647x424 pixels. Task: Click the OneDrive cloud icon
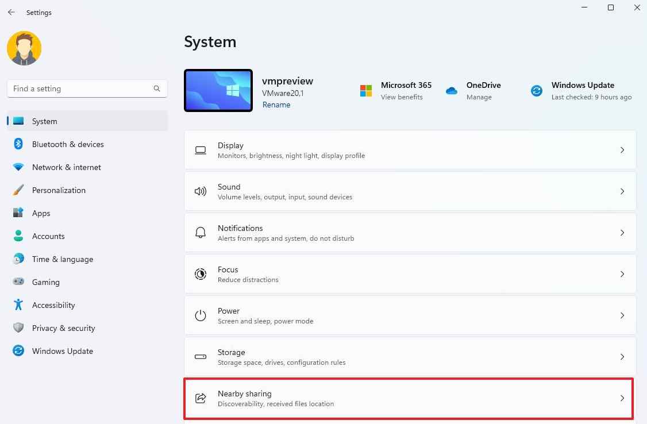click(452, 91)
